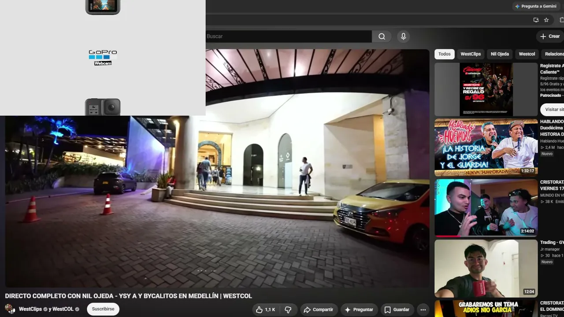The image size is (564, 317).
Task: Open Grabaremos un tema video thumbnail
Action: click(x=486, y=308)
